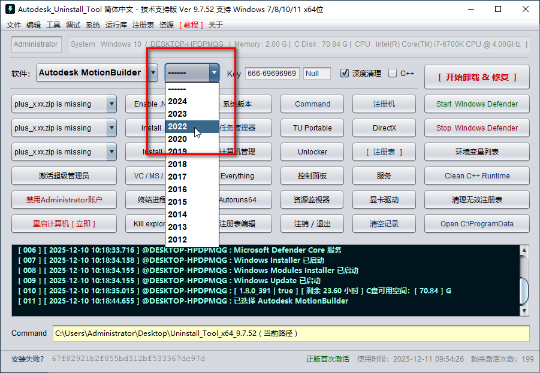Screen dimensions: 540x373
Task: Select the ------ blank option in list
Action: pos(192,89)
